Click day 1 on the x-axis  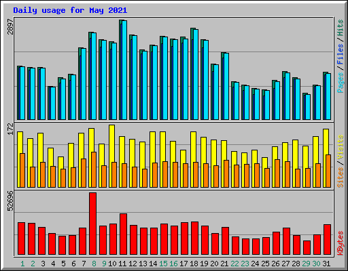(22, 264)
